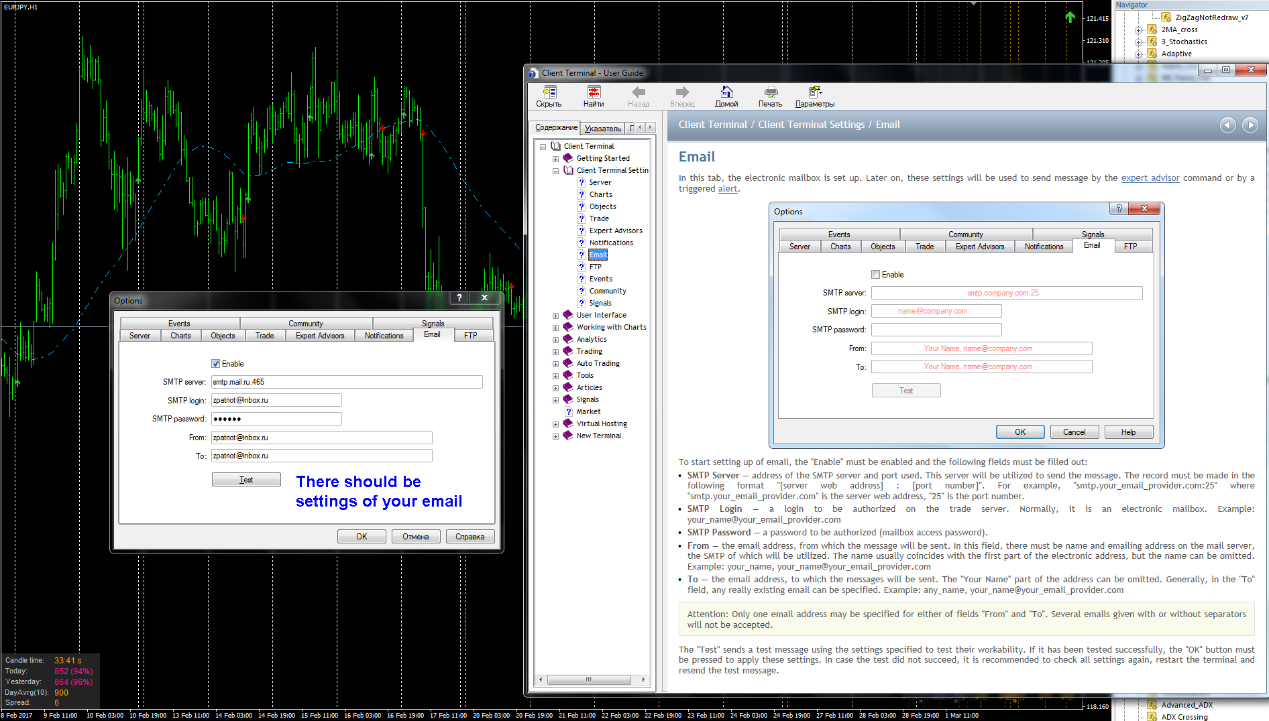Open the Указатель tab in help pane
Screen dimensions: 1269x721
(x=602, y=128)
